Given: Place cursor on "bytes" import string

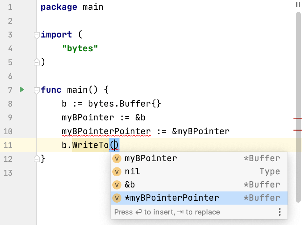Looking at the screenshot, I should tap(80, 48).
